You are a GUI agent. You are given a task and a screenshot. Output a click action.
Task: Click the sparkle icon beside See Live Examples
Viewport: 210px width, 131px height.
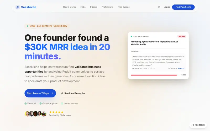[62, 93]
